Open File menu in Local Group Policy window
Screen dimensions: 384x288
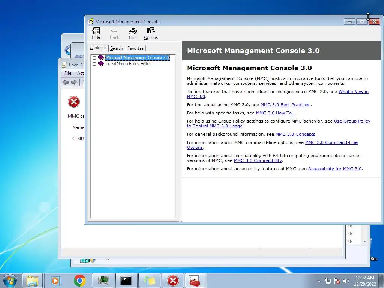point(68,73)
